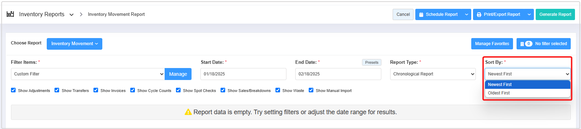This screenshot has height=129, width=581.
Task: Click the Inventory Movement Report breadcrumb text
Action: pyautogui.click(x=116, y=14)
